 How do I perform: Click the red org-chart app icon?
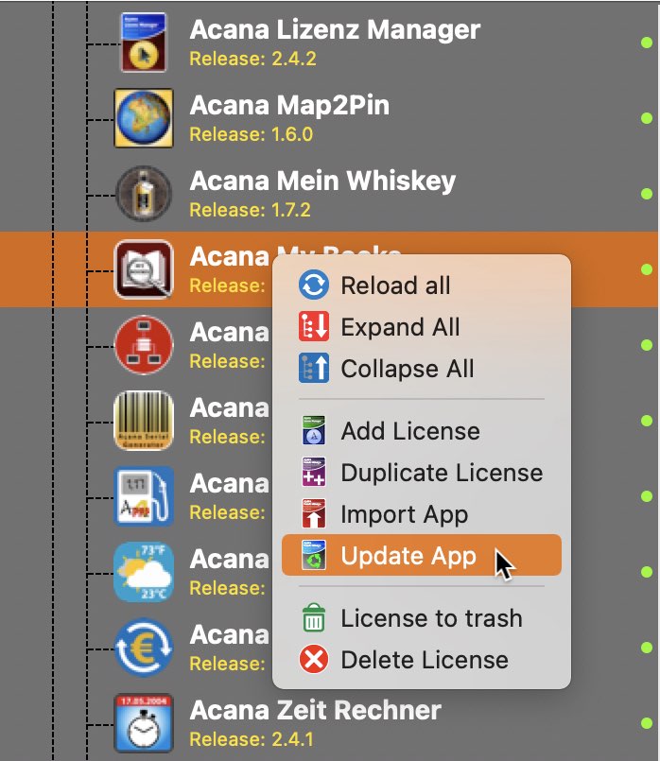pos(143,345)
